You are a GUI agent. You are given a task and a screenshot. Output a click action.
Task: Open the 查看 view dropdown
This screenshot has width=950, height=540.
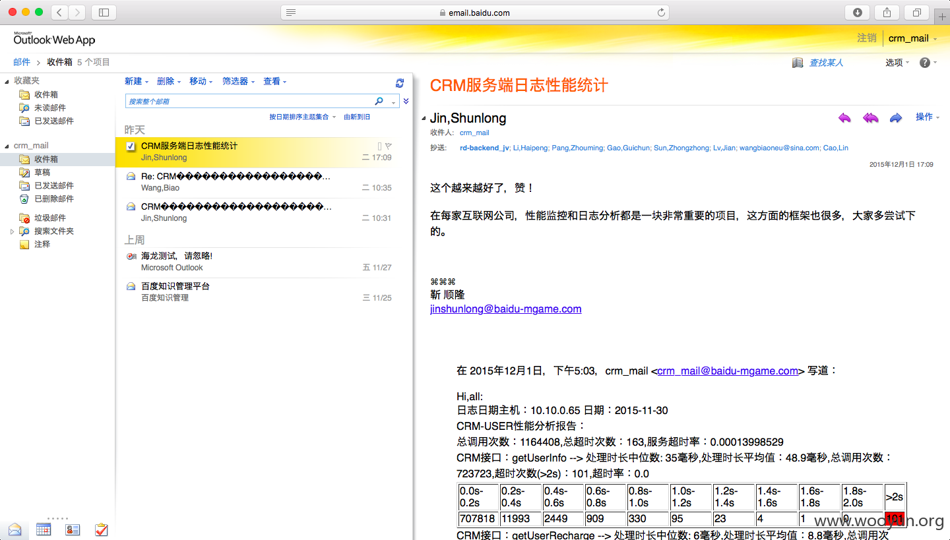(275, 81)
